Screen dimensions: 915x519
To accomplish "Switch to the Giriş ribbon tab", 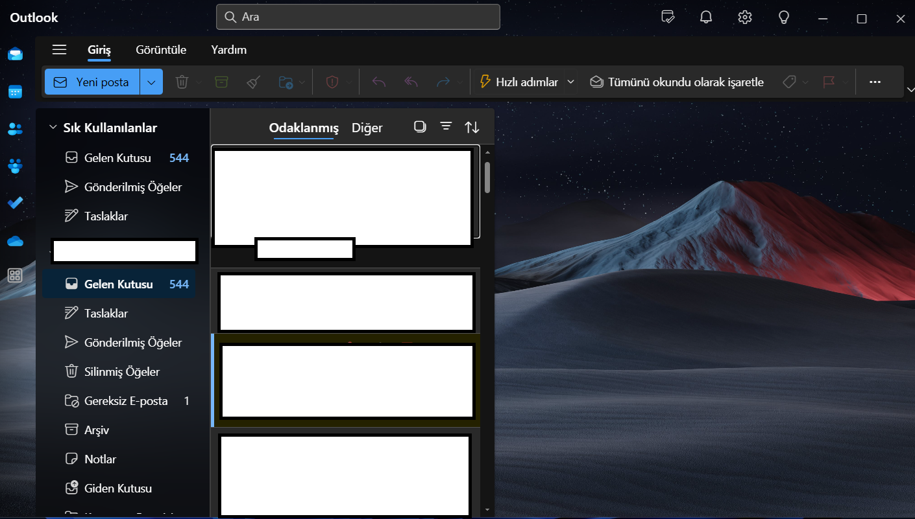I will 99,50.
